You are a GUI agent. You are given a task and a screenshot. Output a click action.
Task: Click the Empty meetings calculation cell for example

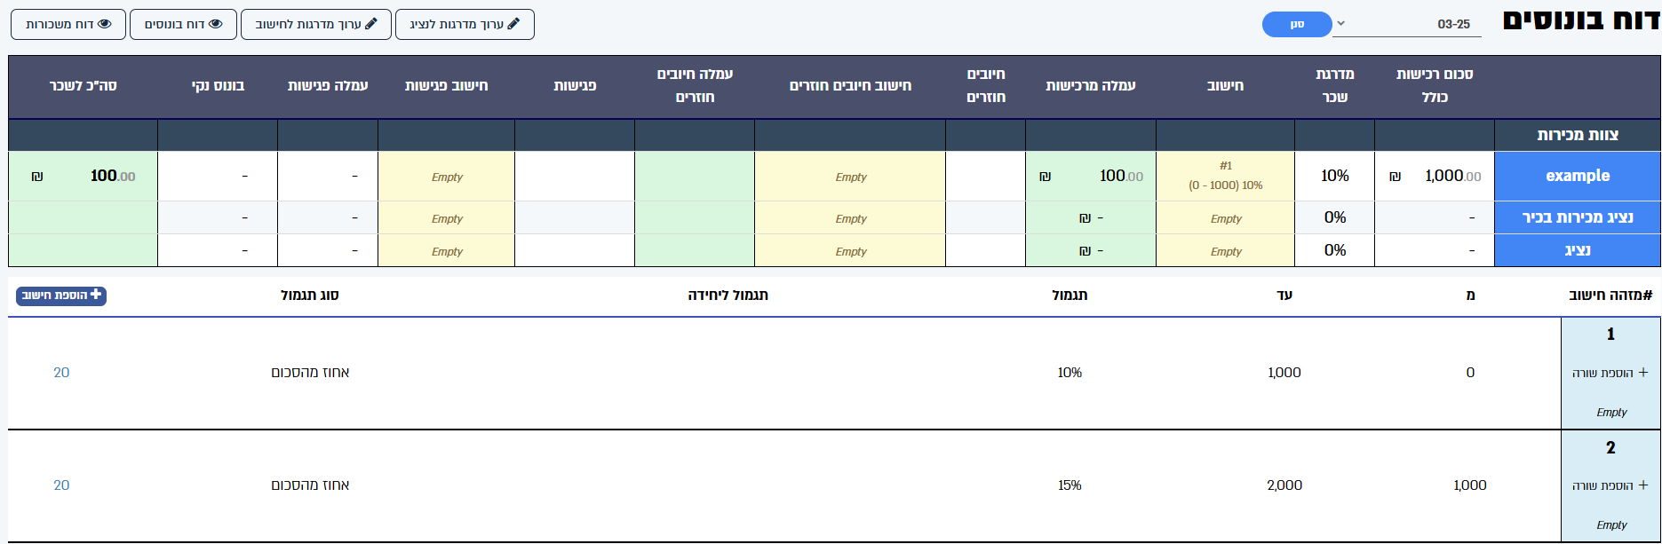coord(447,177)
